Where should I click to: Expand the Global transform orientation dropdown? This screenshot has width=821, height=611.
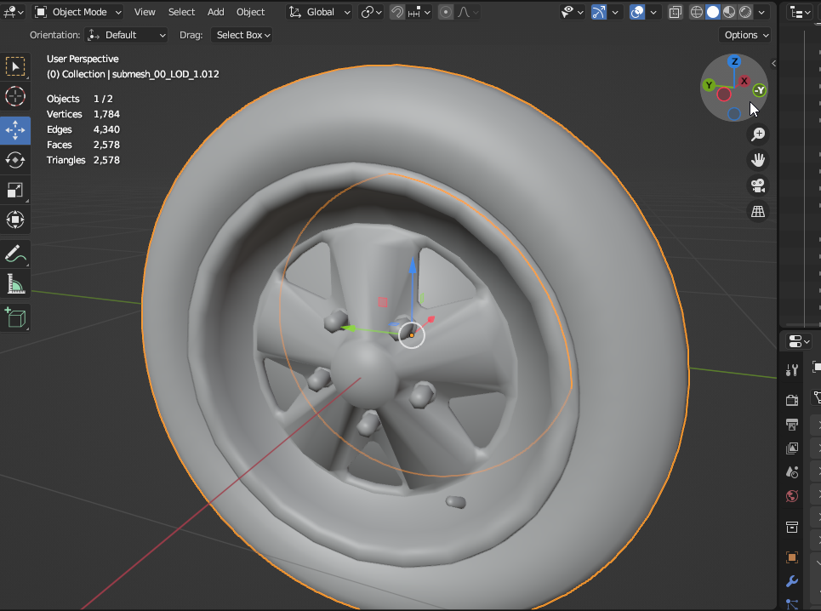[x=320, y=13]
